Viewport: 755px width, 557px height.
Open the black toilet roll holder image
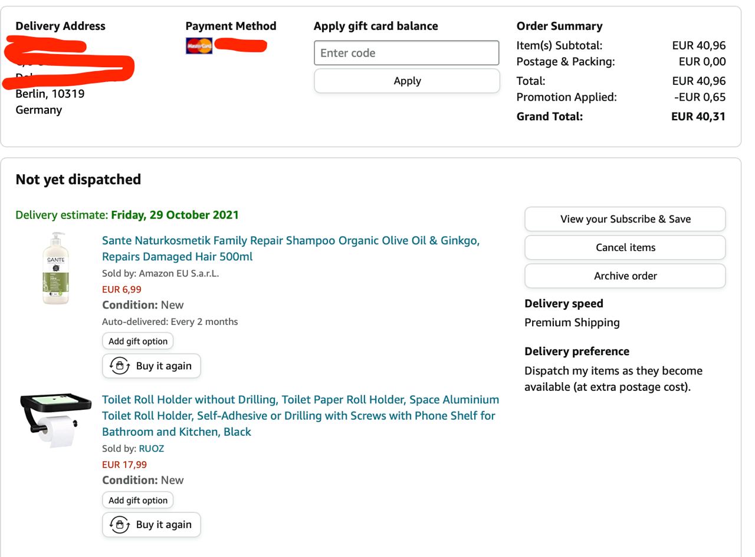click(x=55, y=420)
